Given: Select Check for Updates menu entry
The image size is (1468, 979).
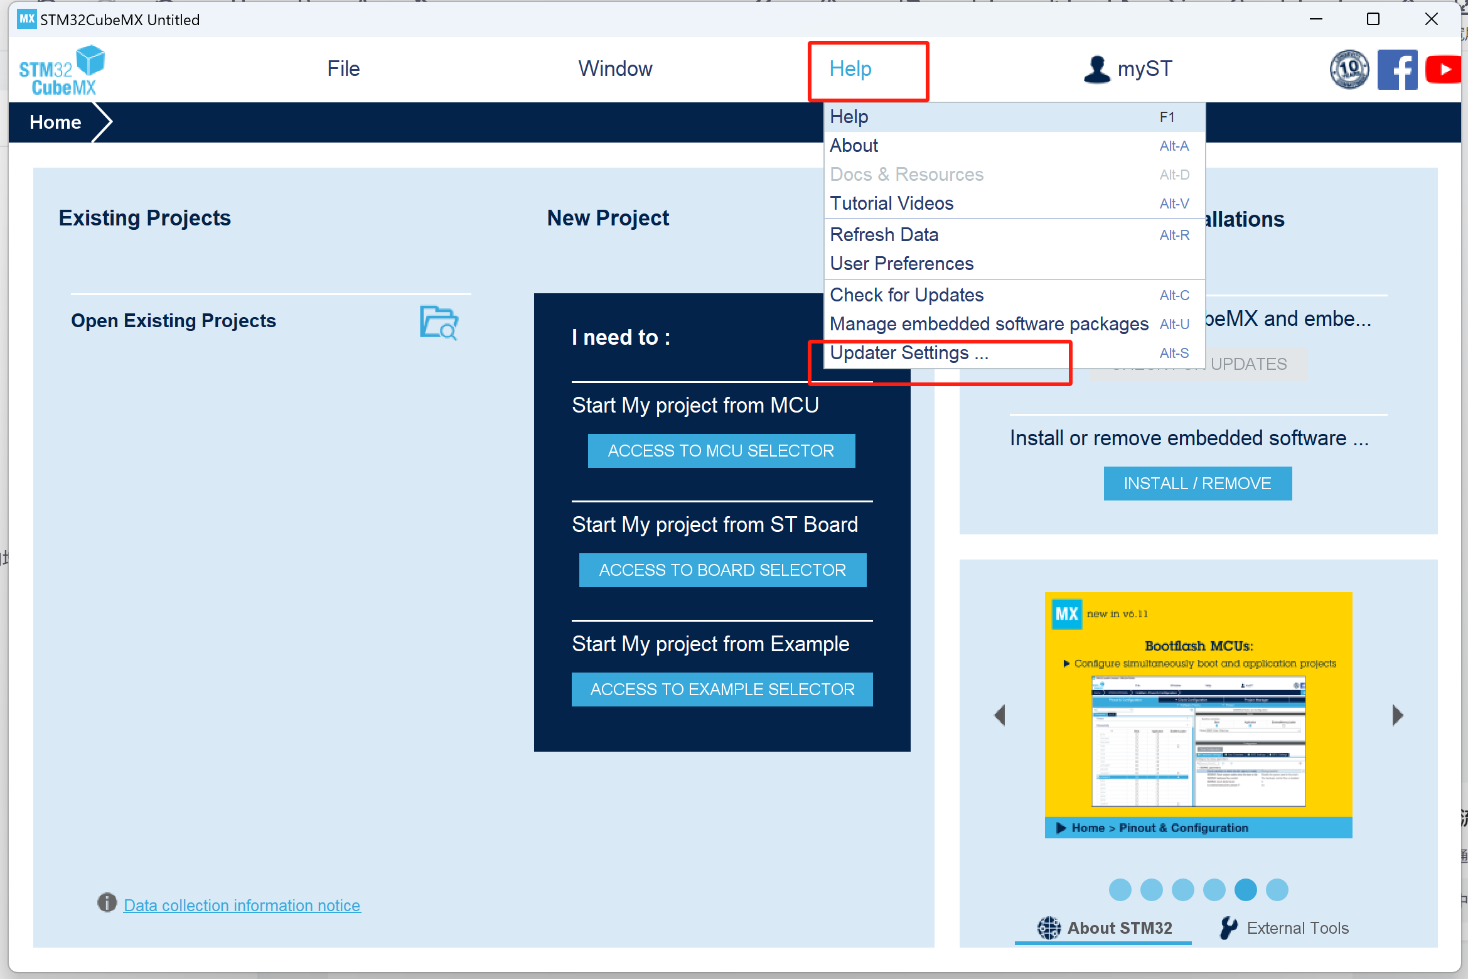Looking at the screenshot, I should pos(1014,295).
